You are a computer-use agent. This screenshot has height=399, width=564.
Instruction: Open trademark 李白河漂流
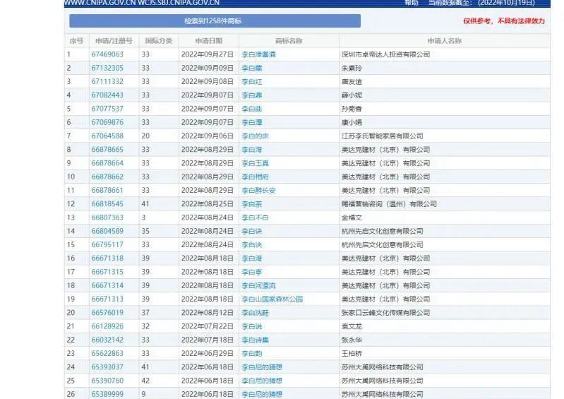(258, 286)
